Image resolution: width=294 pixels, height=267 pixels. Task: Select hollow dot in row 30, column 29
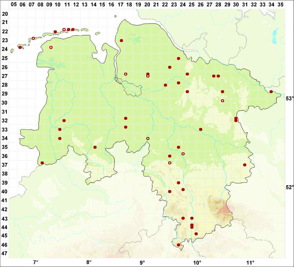[223, 101]
